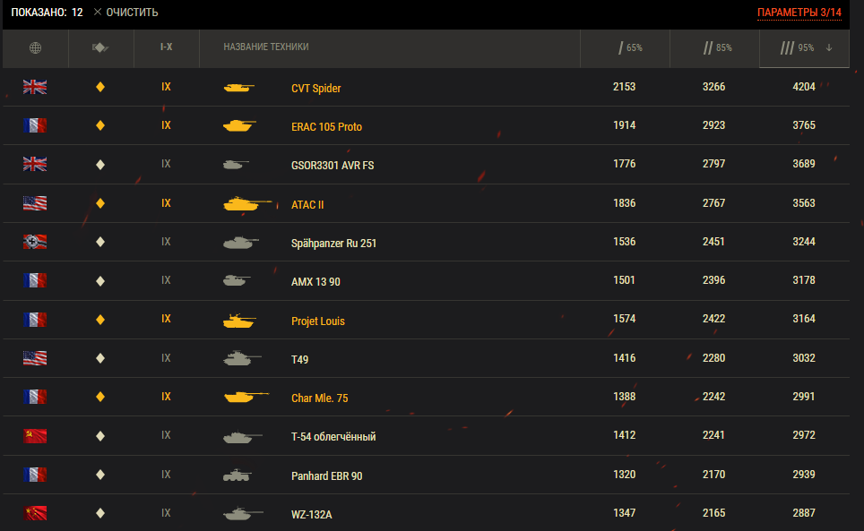This screenshot has width=864, height=531.
Task: Click the UK flag in CVT Spider row
Action: tap(35, 87)
